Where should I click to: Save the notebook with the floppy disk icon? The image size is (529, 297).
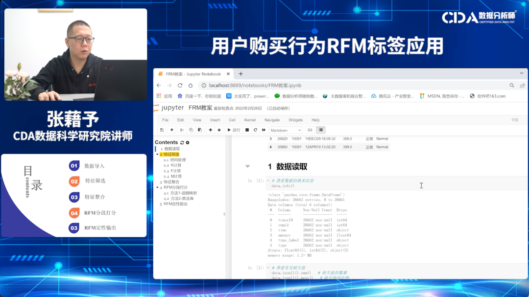tap(162, 130)
